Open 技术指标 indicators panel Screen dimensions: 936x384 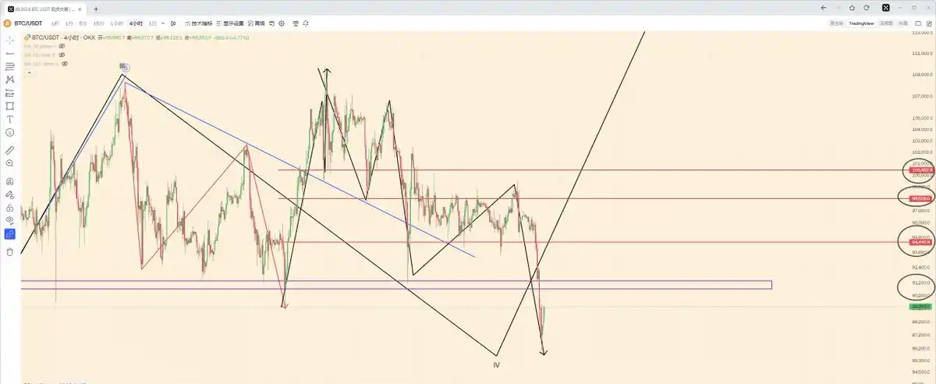200,23
